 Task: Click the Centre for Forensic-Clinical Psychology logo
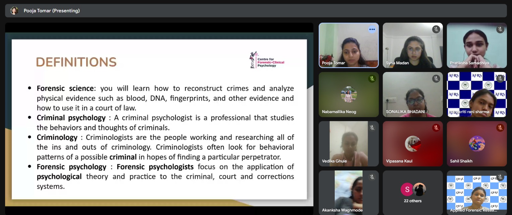coord(267,60)
